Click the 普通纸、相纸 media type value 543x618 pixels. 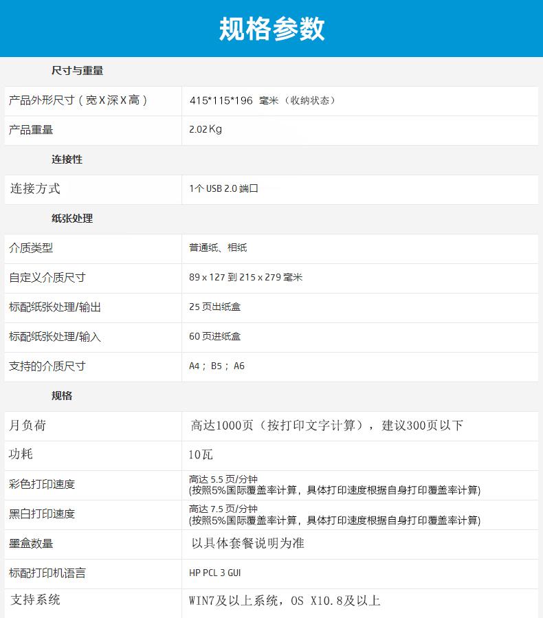(x=218, y=247)
